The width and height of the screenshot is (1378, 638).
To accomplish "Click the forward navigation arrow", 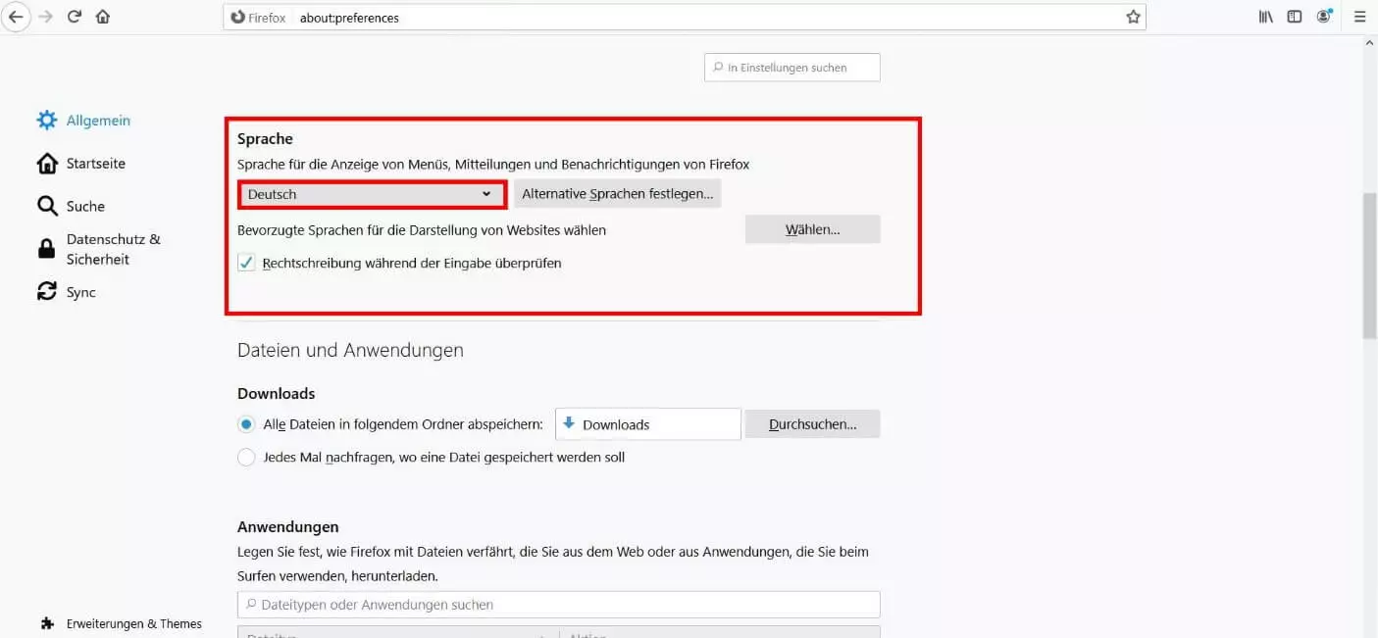I will pyautogui.click(x=45, y=17).
